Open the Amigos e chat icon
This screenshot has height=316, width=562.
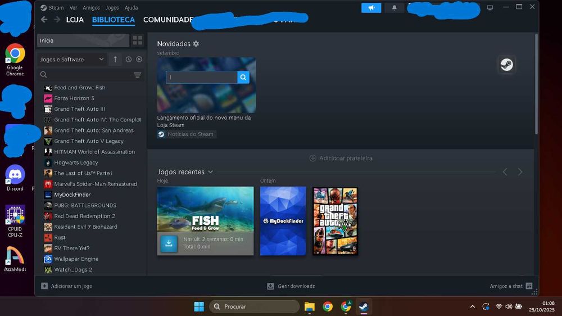529,286
